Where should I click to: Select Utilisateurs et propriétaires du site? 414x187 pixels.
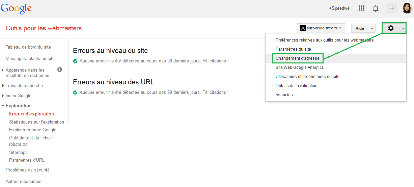coord(307,77)
